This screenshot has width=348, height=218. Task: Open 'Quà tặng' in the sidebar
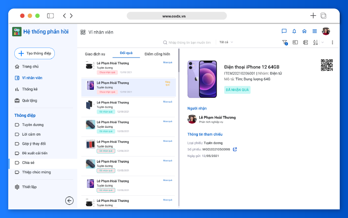pyautogui.click(x=29, y=101)
